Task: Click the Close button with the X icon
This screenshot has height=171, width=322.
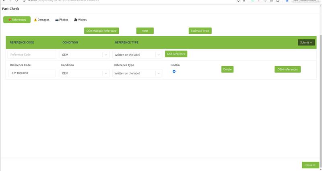Action: click(310, 165)
